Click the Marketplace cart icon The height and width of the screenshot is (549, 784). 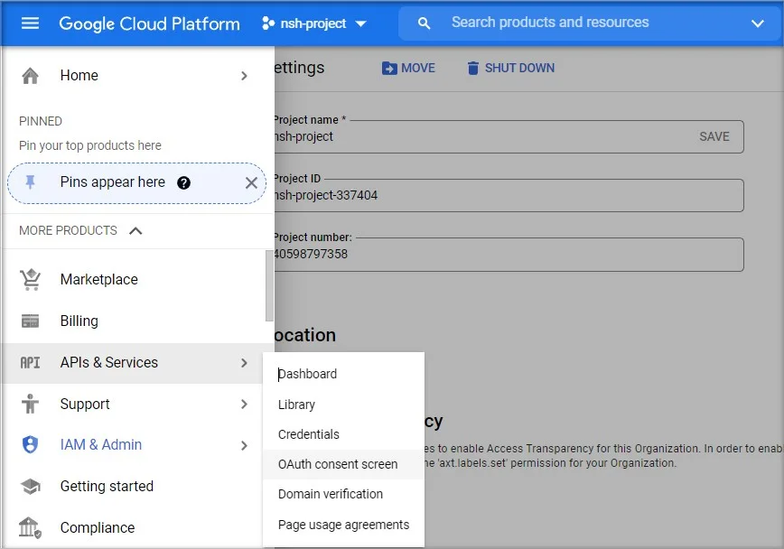coord(30,280)
